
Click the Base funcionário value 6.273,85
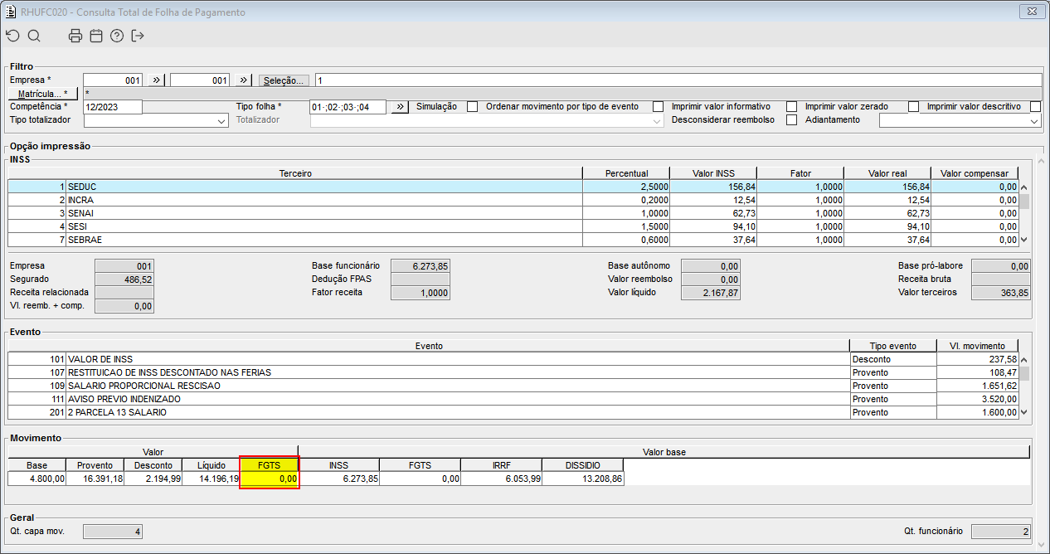pyautogui.click(x=420, y=266)
